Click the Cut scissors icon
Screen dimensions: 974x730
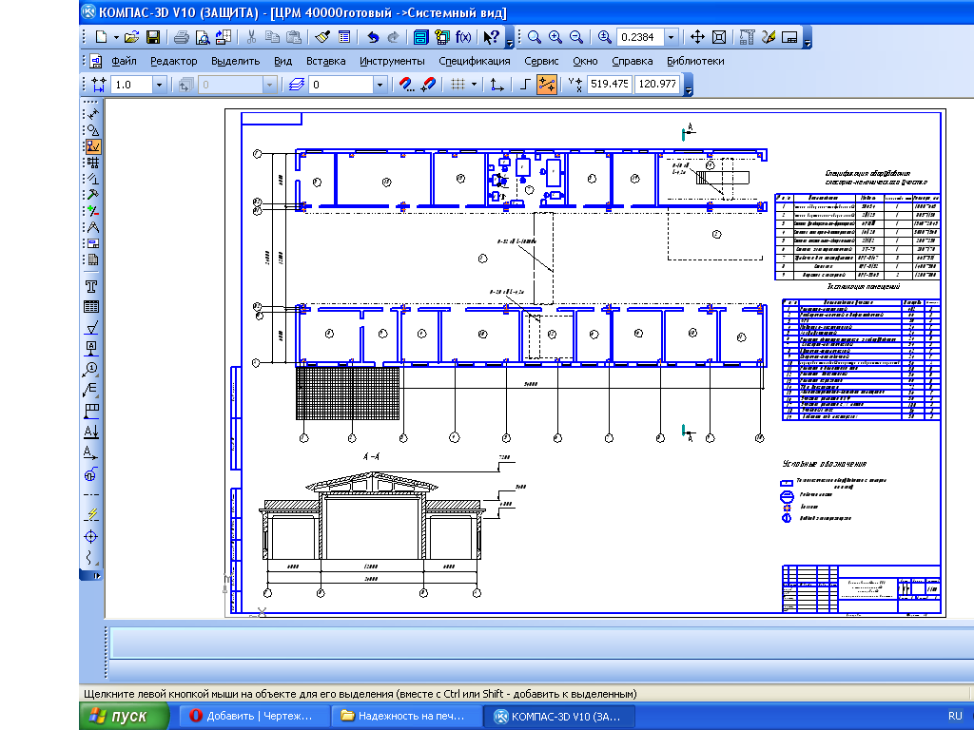tap(251, 37)
